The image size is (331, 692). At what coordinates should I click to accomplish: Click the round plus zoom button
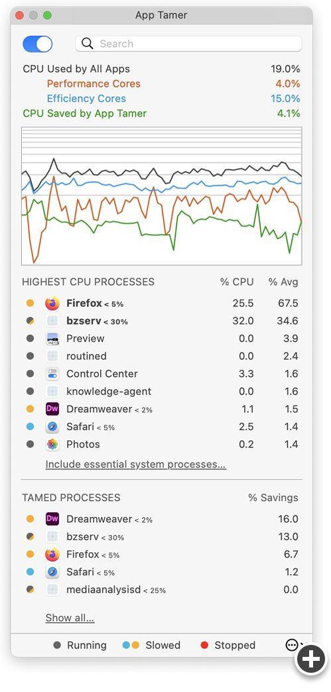(x=311, y=660)
